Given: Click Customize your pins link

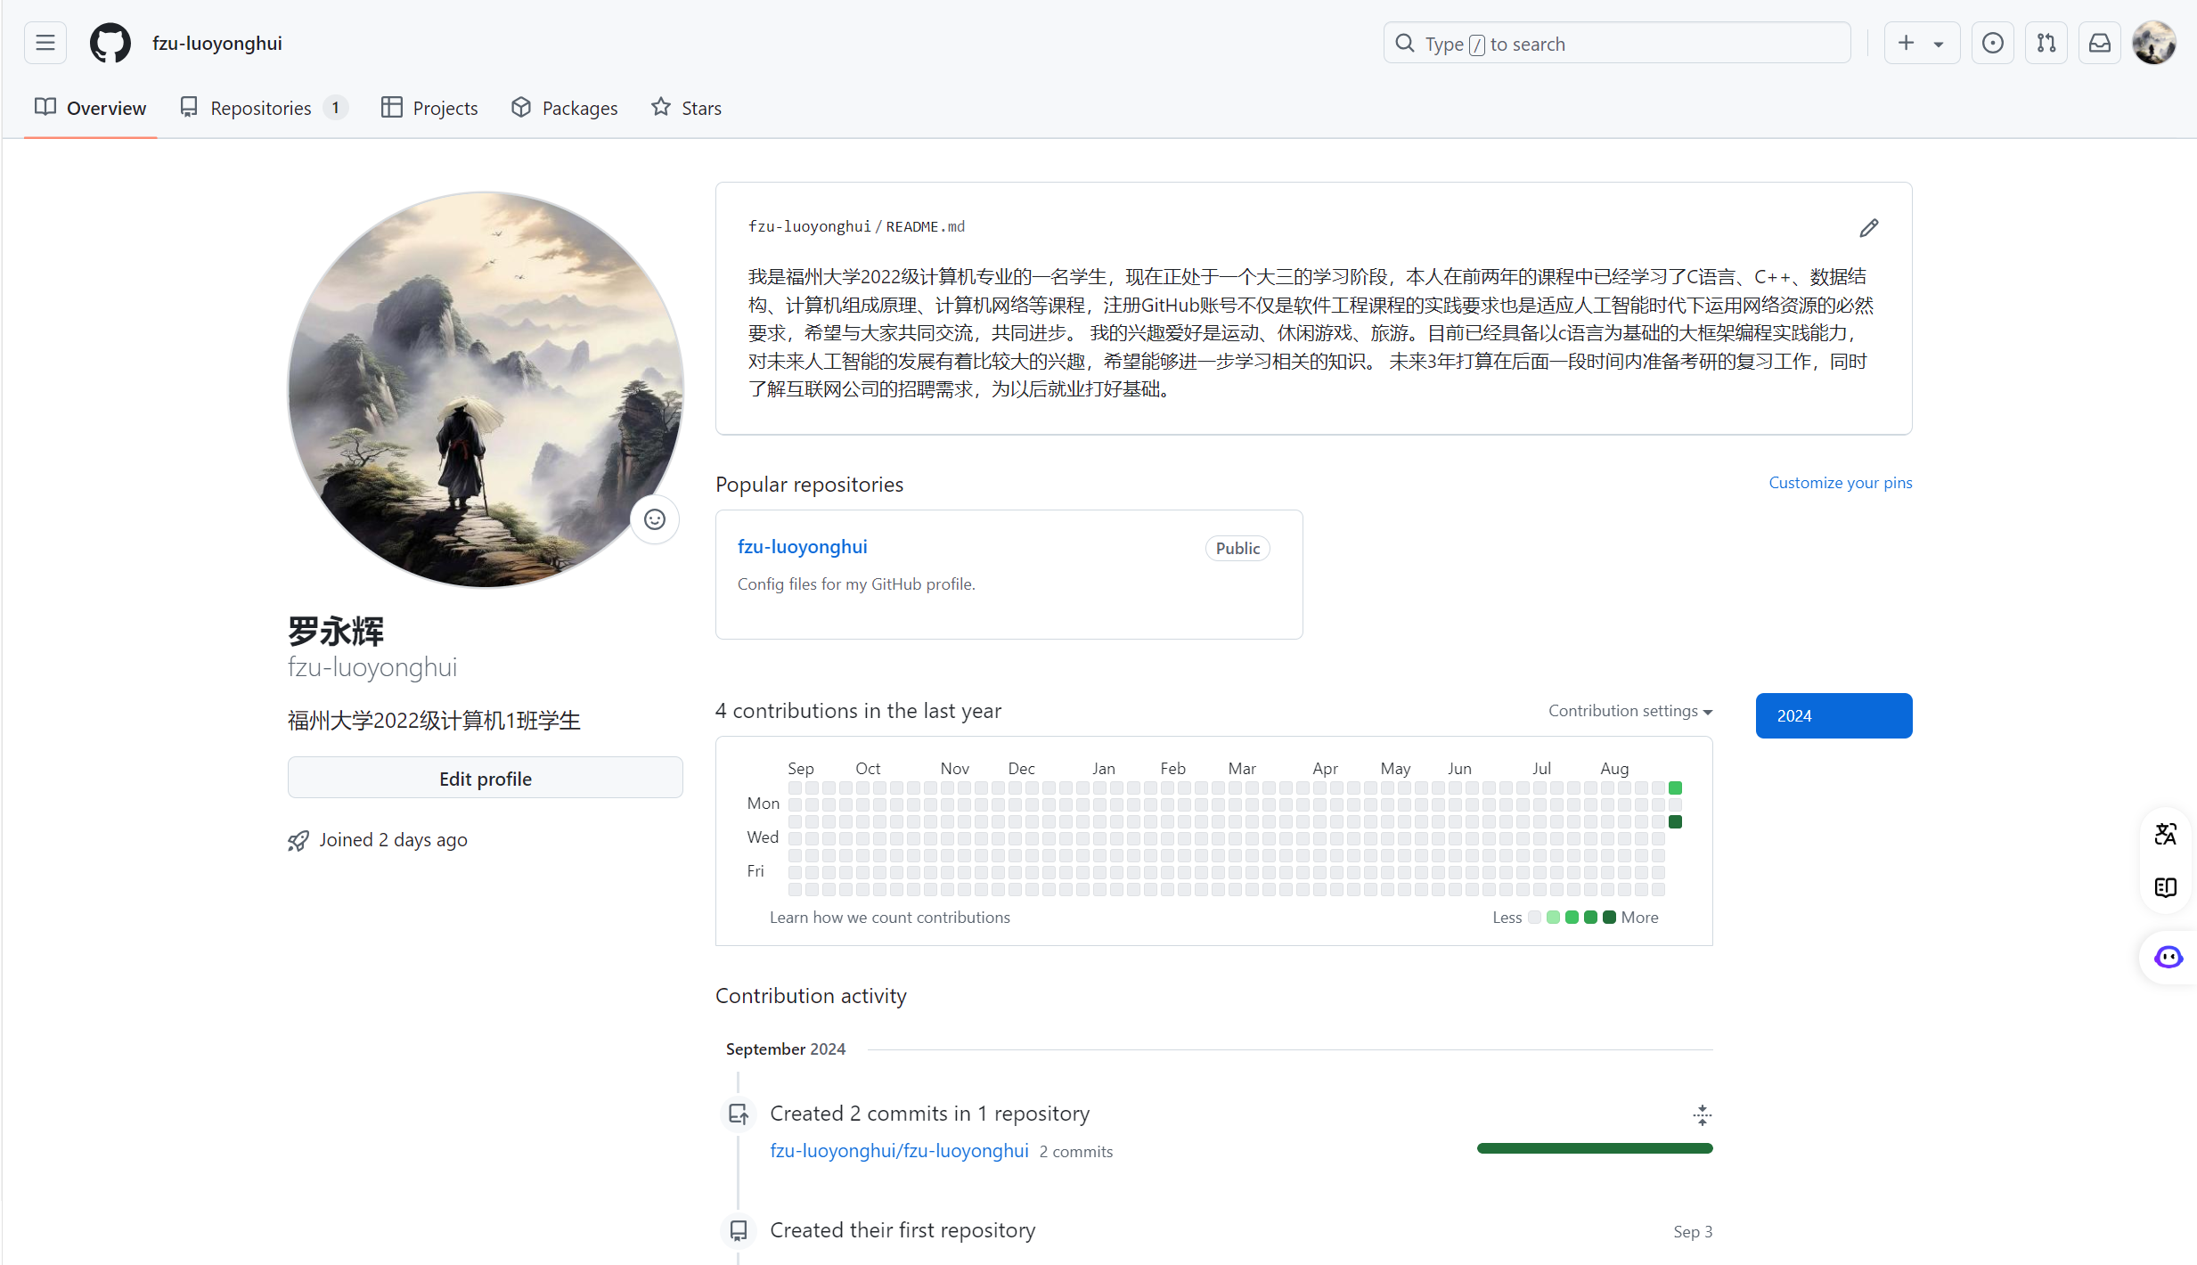Looking at the screenshot, I should point(1841,483).
